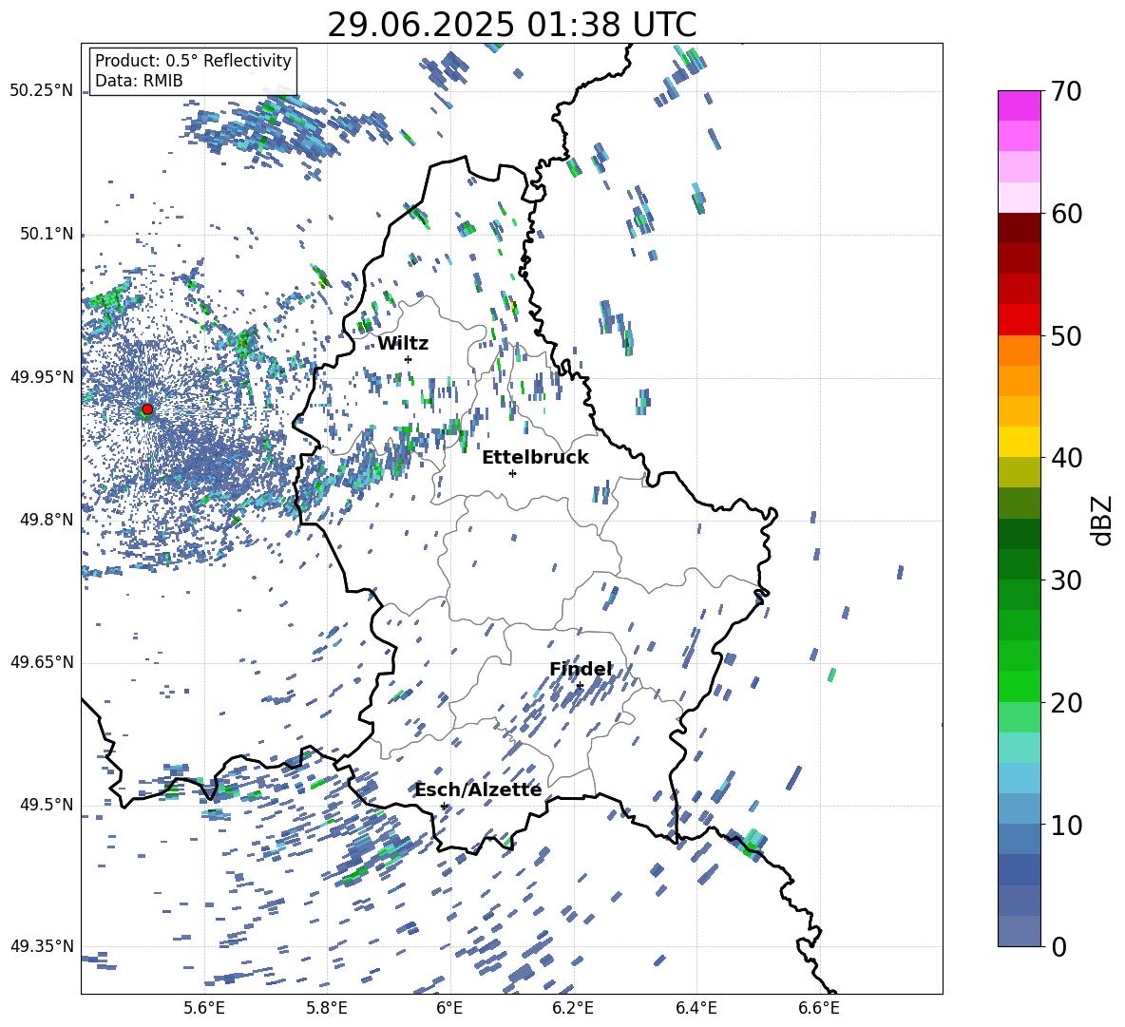Click the 50.25°N latitude label
This screenshot has height=1027, width=1125.
click(x=42, y=91)
